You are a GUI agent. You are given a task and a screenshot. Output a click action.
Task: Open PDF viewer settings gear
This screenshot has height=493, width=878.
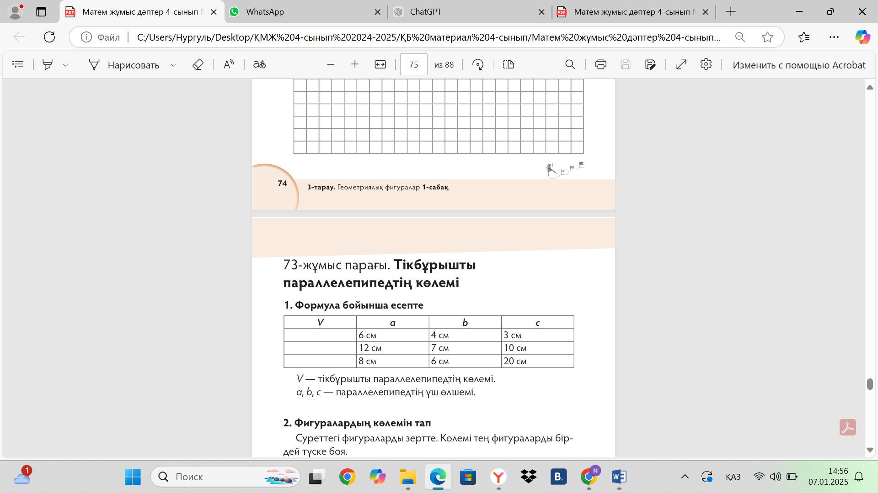tap(706, 64)
